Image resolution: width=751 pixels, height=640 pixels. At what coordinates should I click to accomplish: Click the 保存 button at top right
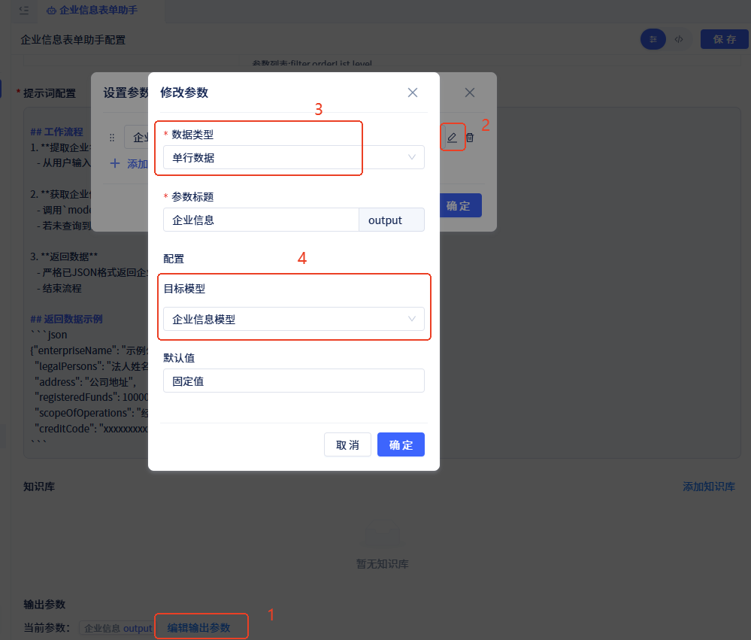pyautogui.click(x=724, y=39)
